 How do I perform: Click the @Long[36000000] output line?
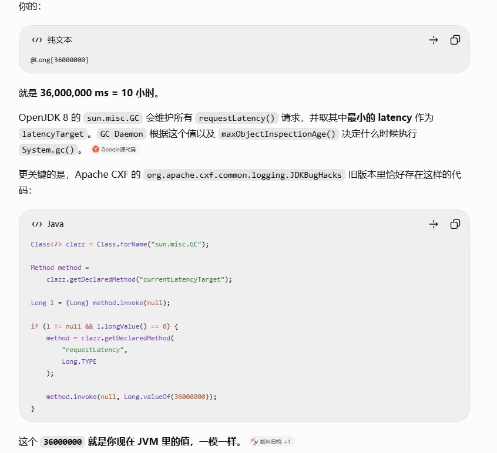(x=59, y=60)
